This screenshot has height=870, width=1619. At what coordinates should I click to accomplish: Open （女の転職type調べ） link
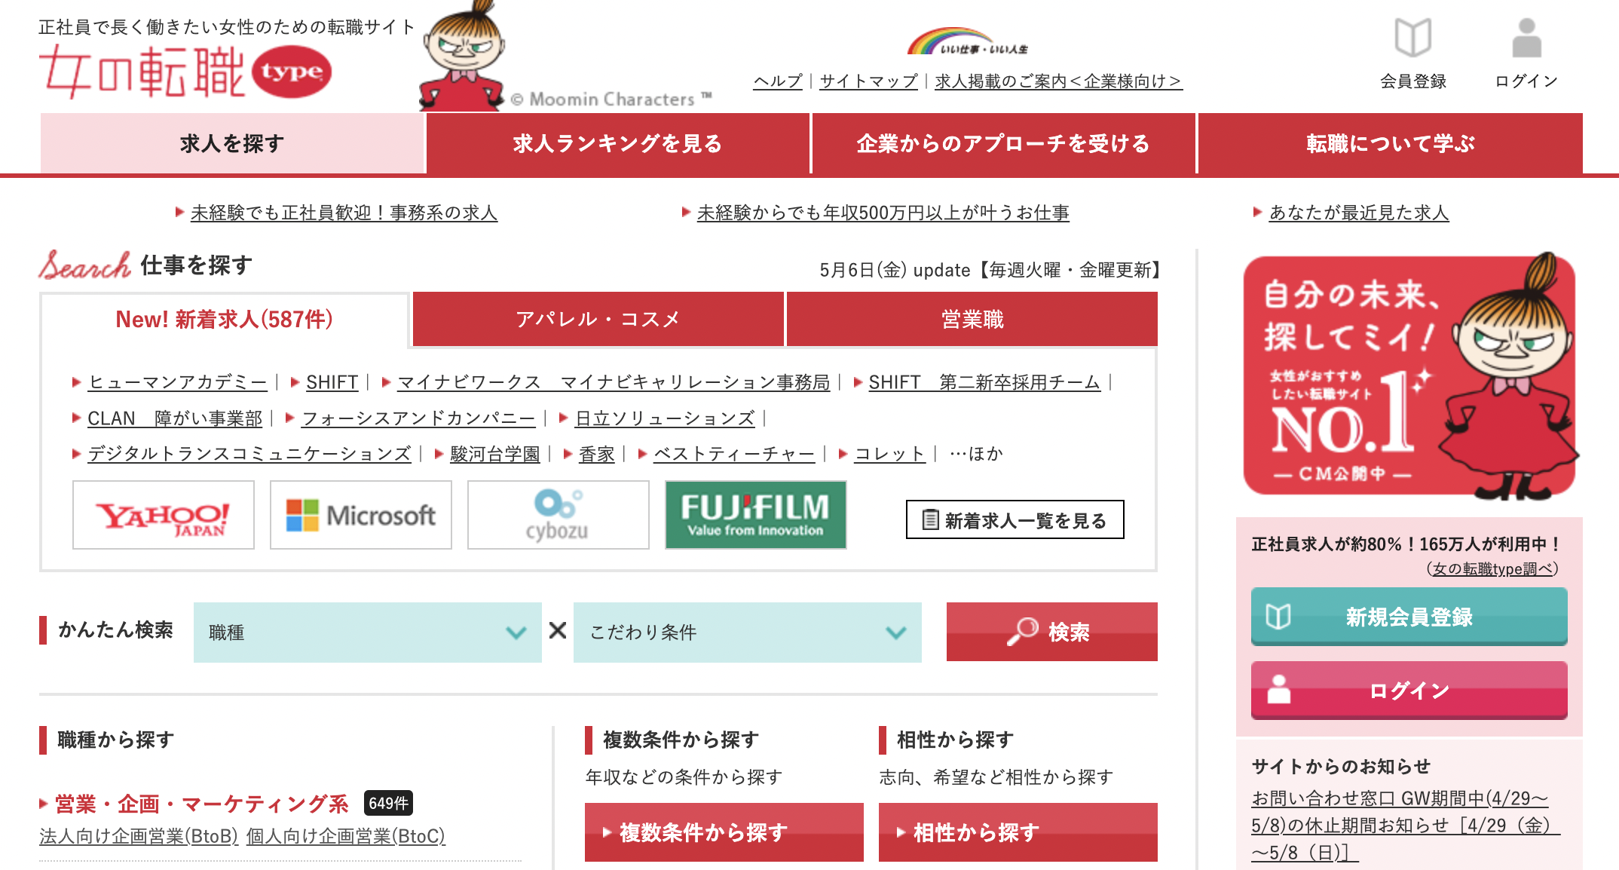1492,569
